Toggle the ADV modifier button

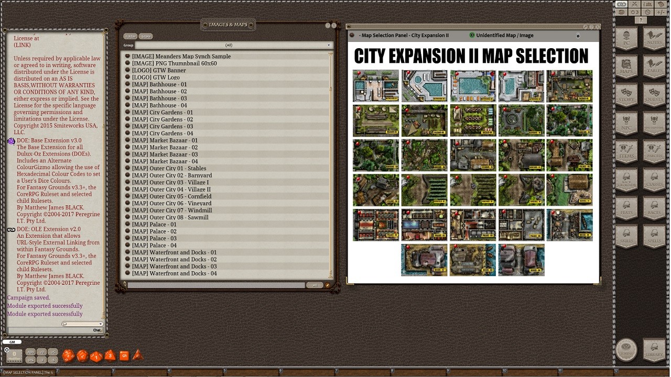(30, 352)
